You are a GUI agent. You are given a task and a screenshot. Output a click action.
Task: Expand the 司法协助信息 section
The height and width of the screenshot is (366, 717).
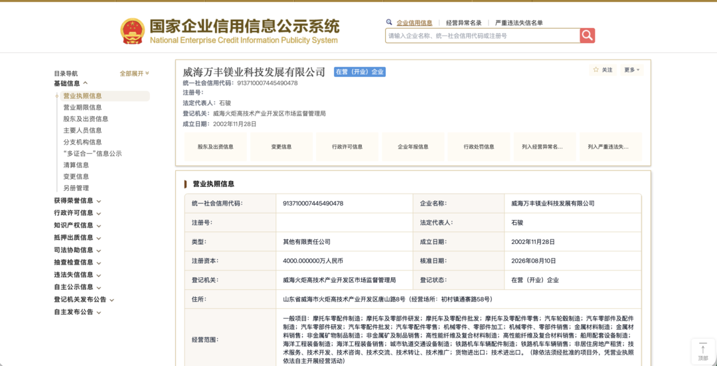click(x=77, y=249)
